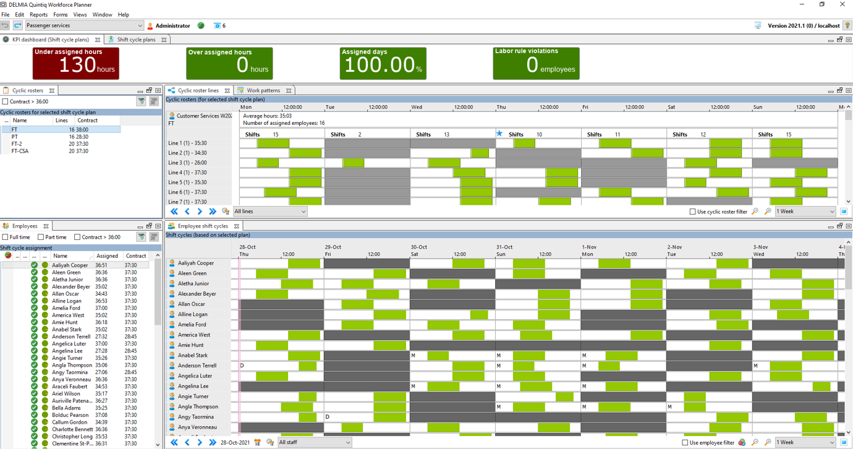Viewport: 853px width, 449px height.
Task: Click the calendar date picker beside 28-Oct-2021
Action: [257, 442]
